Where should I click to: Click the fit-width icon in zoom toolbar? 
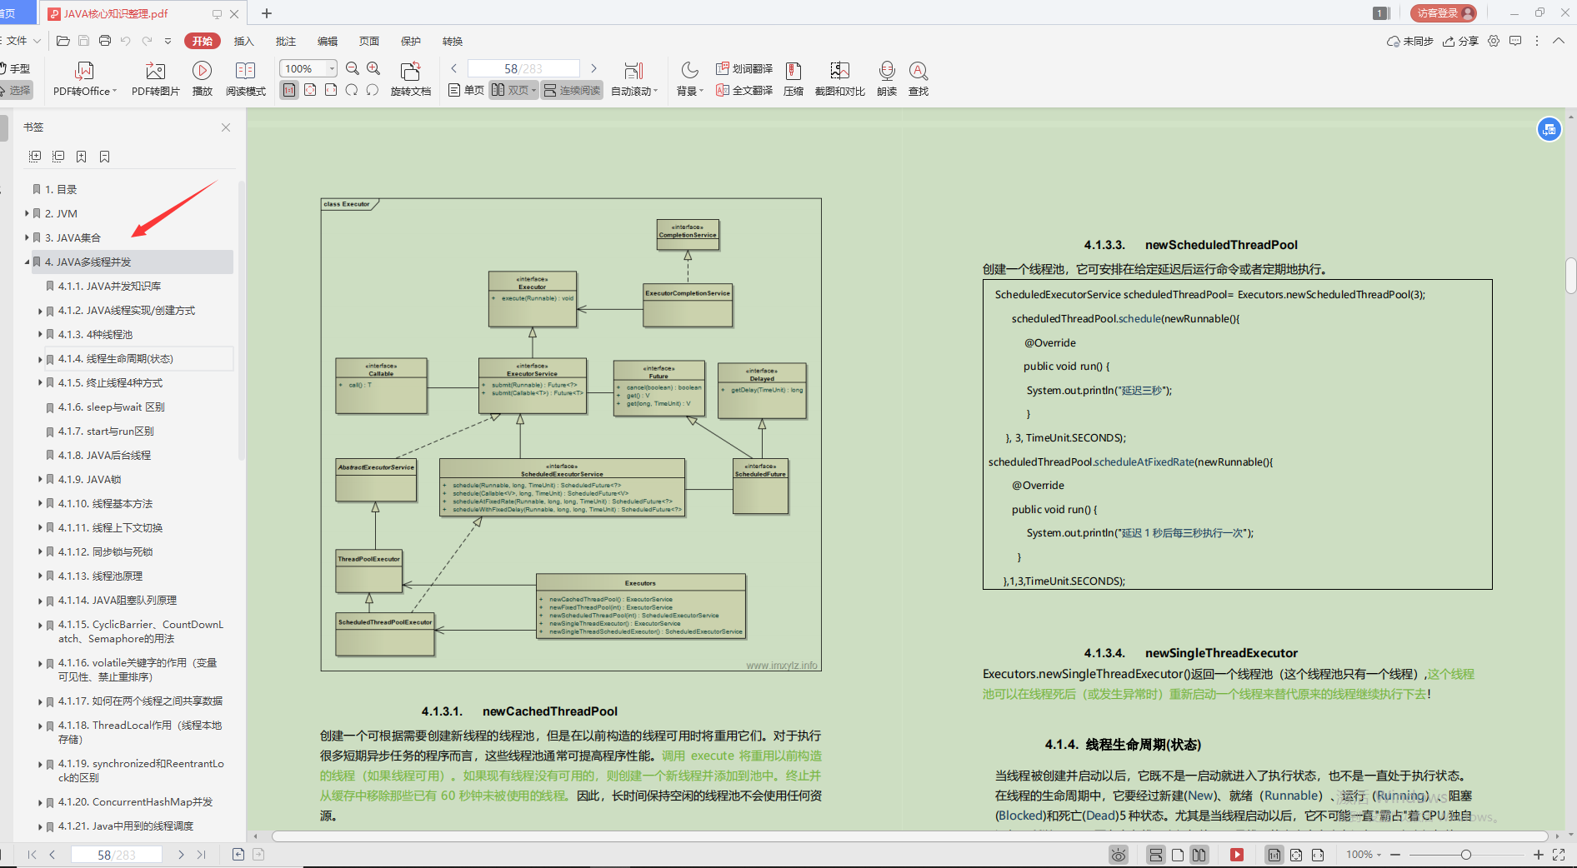point(331,90)
